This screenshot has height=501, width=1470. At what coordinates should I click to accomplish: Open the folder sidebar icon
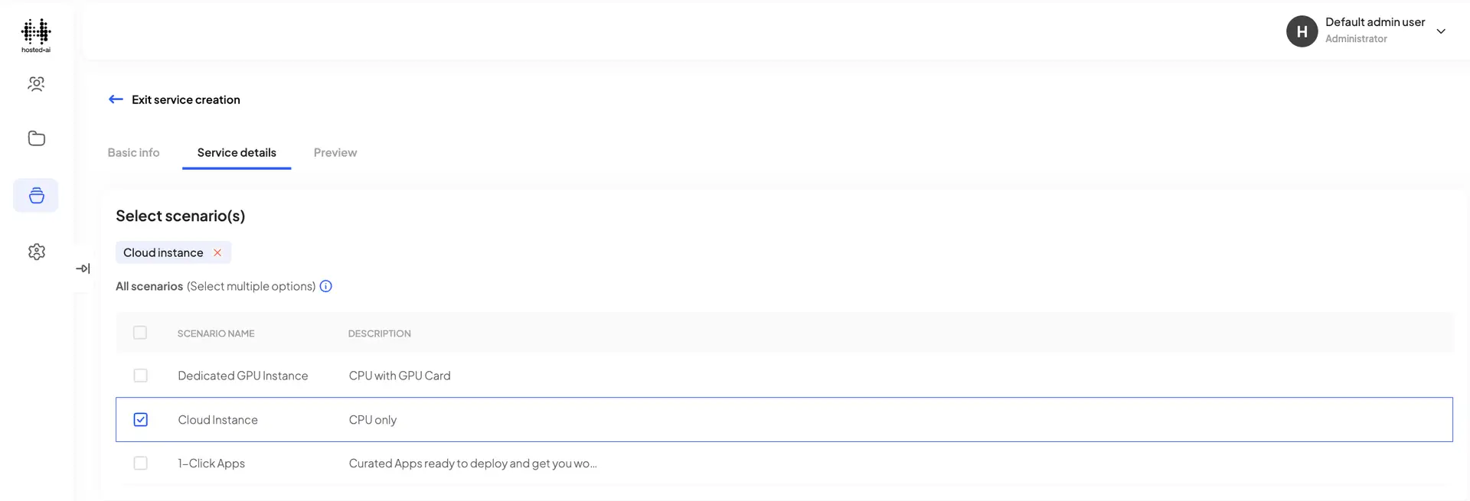tap(36, 138)
